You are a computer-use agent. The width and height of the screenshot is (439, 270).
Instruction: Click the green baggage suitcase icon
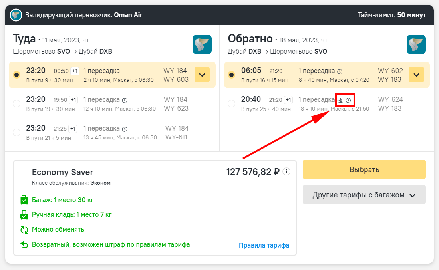(x=24, y=200)
